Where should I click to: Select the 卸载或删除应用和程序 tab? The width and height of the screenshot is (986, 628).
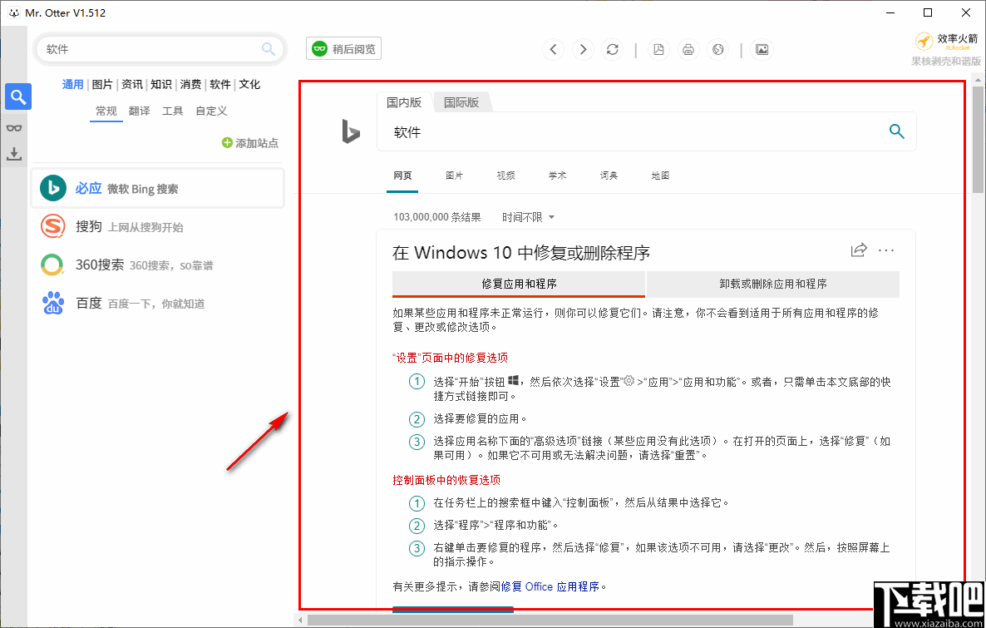[773, 284]
